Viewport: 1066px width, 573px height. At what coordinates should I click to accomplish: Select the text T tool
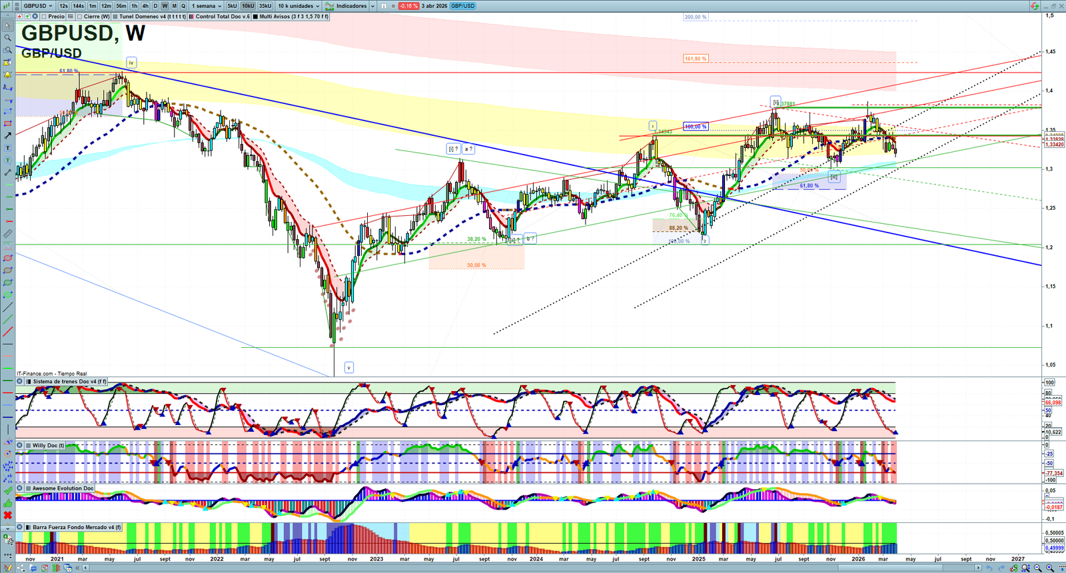click(7, 148)
